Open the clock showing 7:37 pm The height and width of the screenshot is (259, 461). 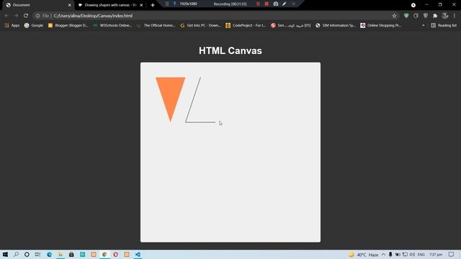[435, 255]
